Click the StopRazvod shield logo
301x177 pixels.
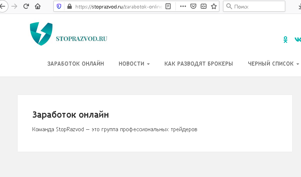(x=41, y=34)
